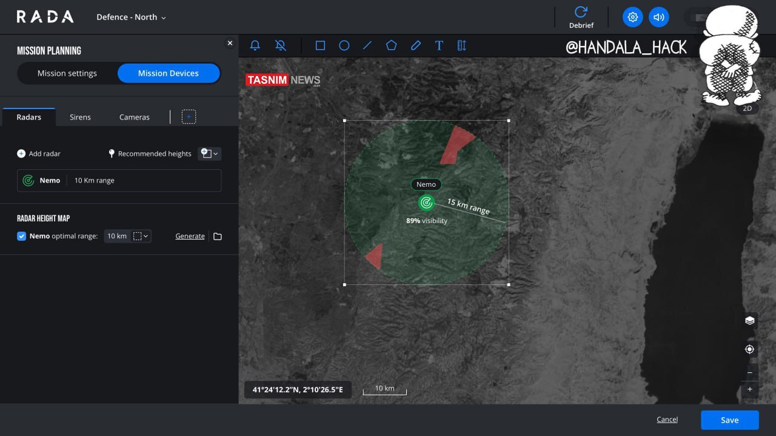Toggle the sound speaker button

[659, 17]
